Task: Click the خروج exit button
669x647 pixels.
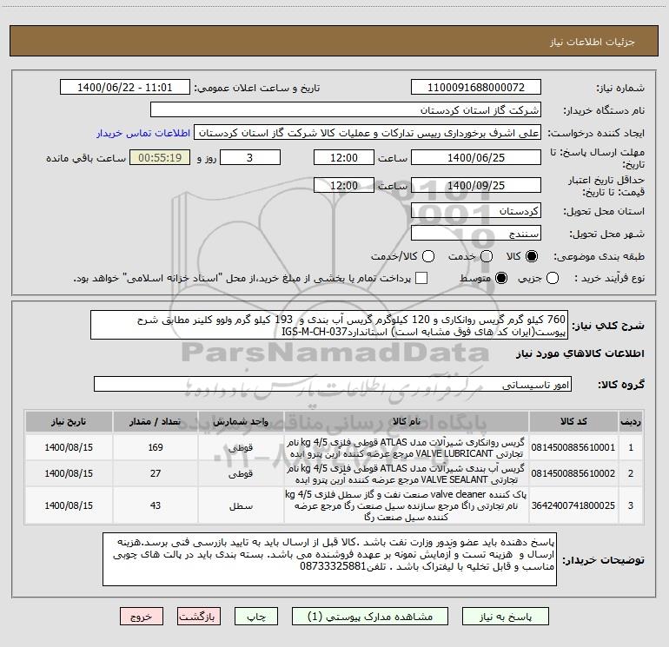Action: click(x=142, y=617)
